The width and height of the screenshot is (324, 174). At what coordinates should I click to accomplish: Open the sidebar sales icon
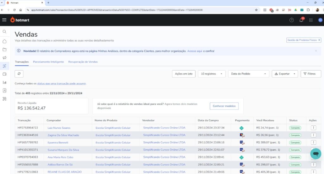point(4,66)
